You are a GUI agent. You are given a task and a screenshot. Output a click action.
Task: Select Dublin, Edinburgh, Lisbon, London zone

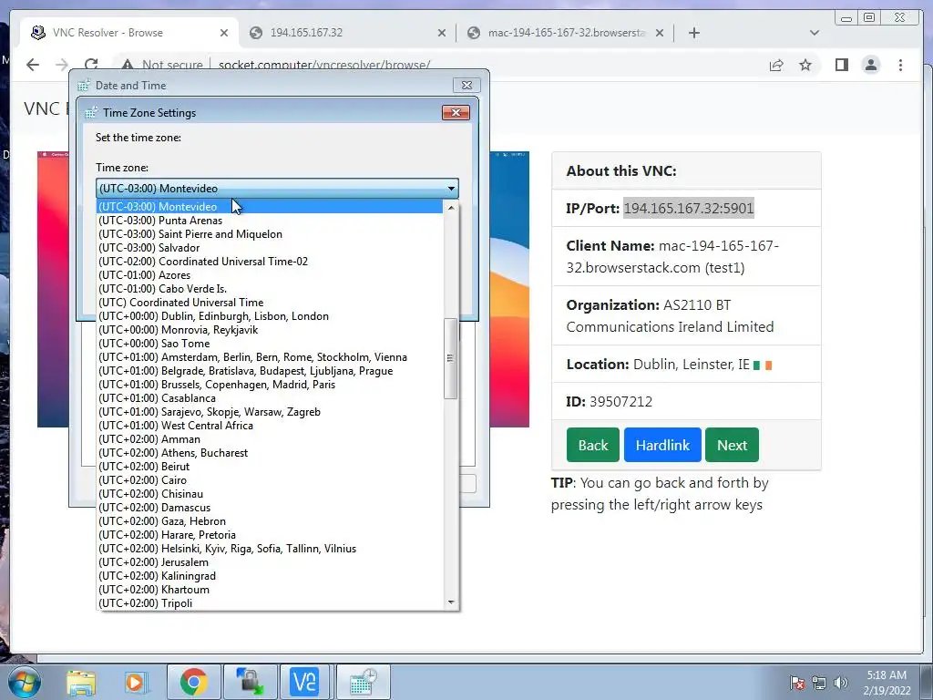click(270, 316)
